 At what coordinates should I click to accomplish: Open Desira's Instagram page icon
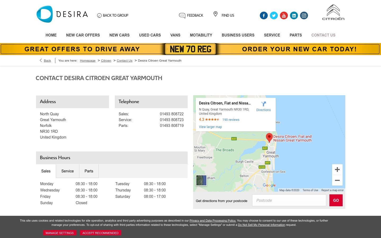click(304, 16)
